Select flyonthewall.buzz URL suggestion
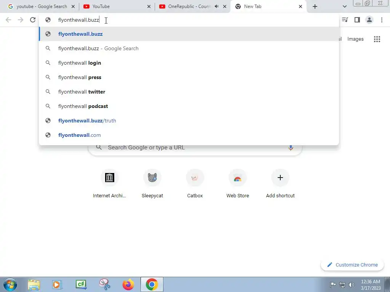This screenshot has height=292, width=390. tap(189, 34)
